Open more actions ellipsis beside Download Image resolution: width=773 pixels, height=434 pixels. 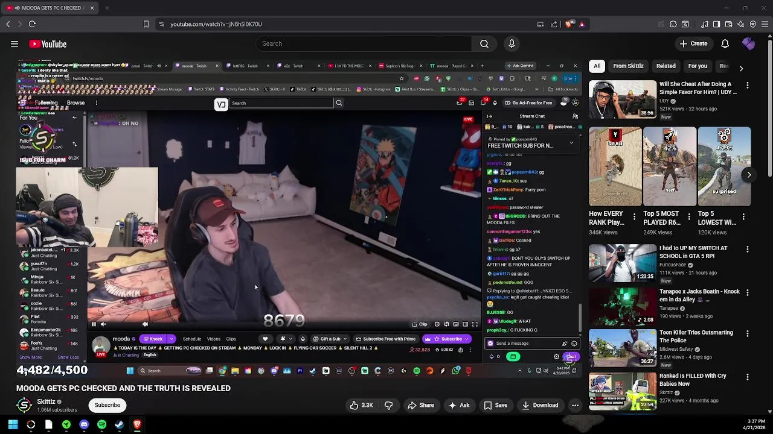pos(575,405)
